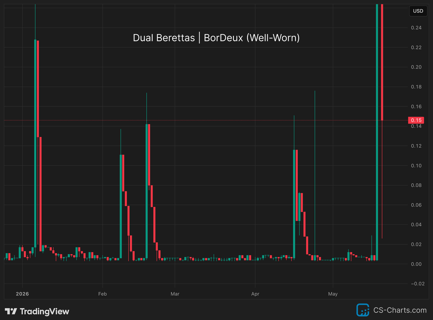Image resolution: width=433 pixels, height=320 pixels.
Task: Select the mid-April green candle topping 0.115
Action: pos(294,204)
